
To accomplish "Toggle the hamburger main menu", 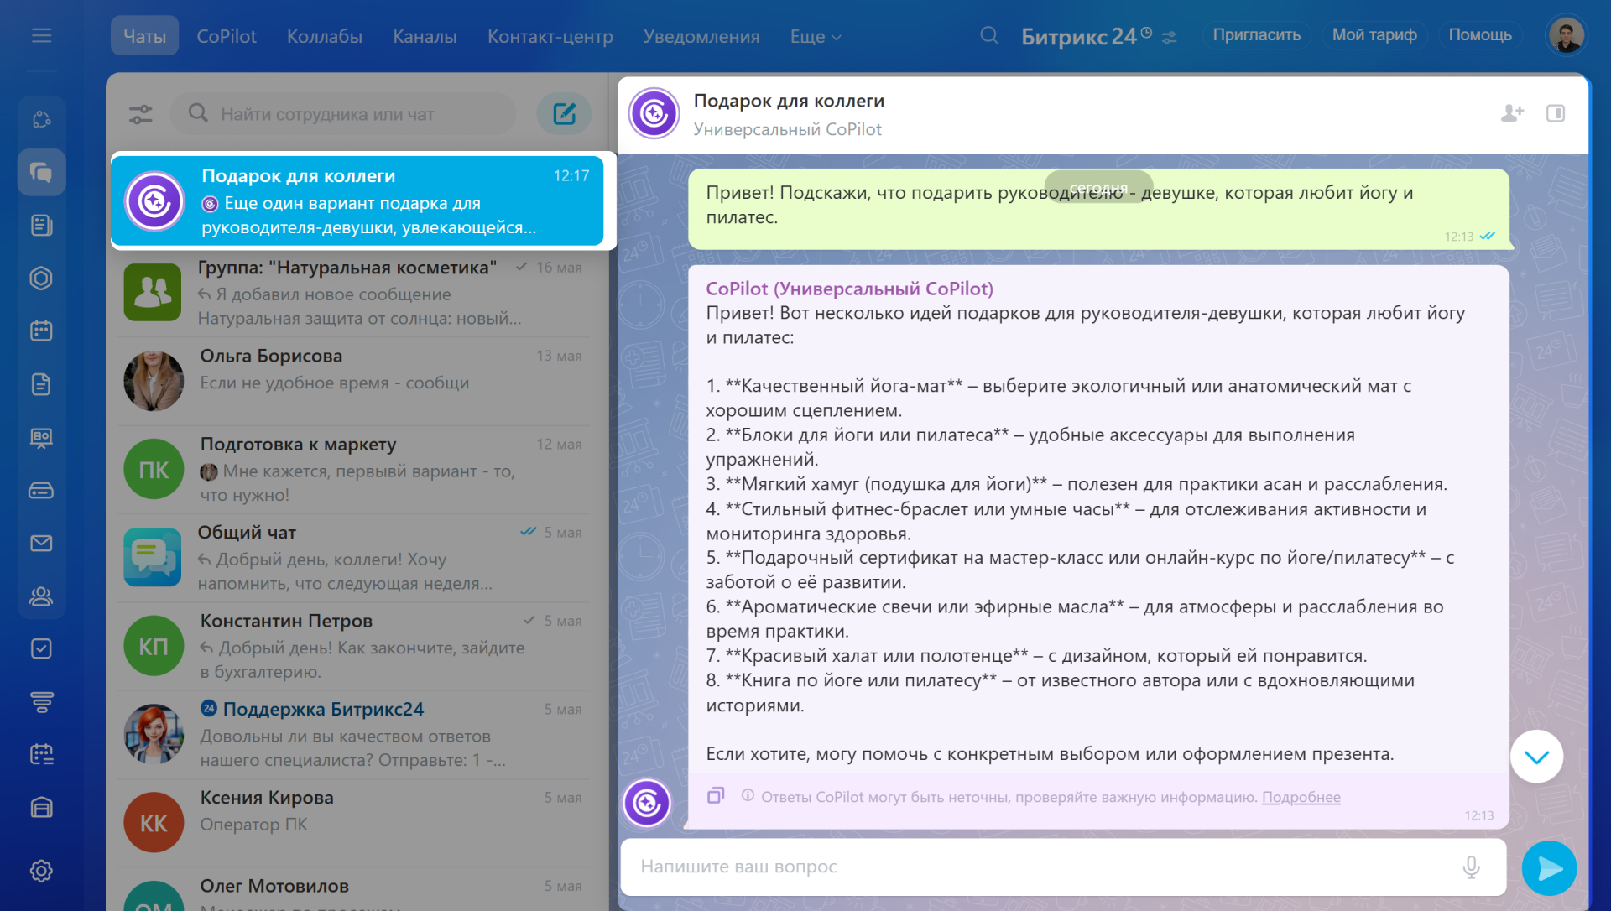I will [x=41, y=35].
